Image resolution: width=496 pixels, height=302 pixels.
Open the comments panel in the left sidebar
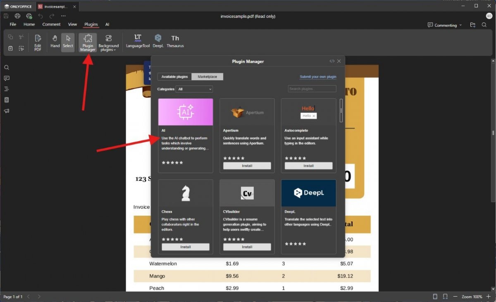coord(7,78)
